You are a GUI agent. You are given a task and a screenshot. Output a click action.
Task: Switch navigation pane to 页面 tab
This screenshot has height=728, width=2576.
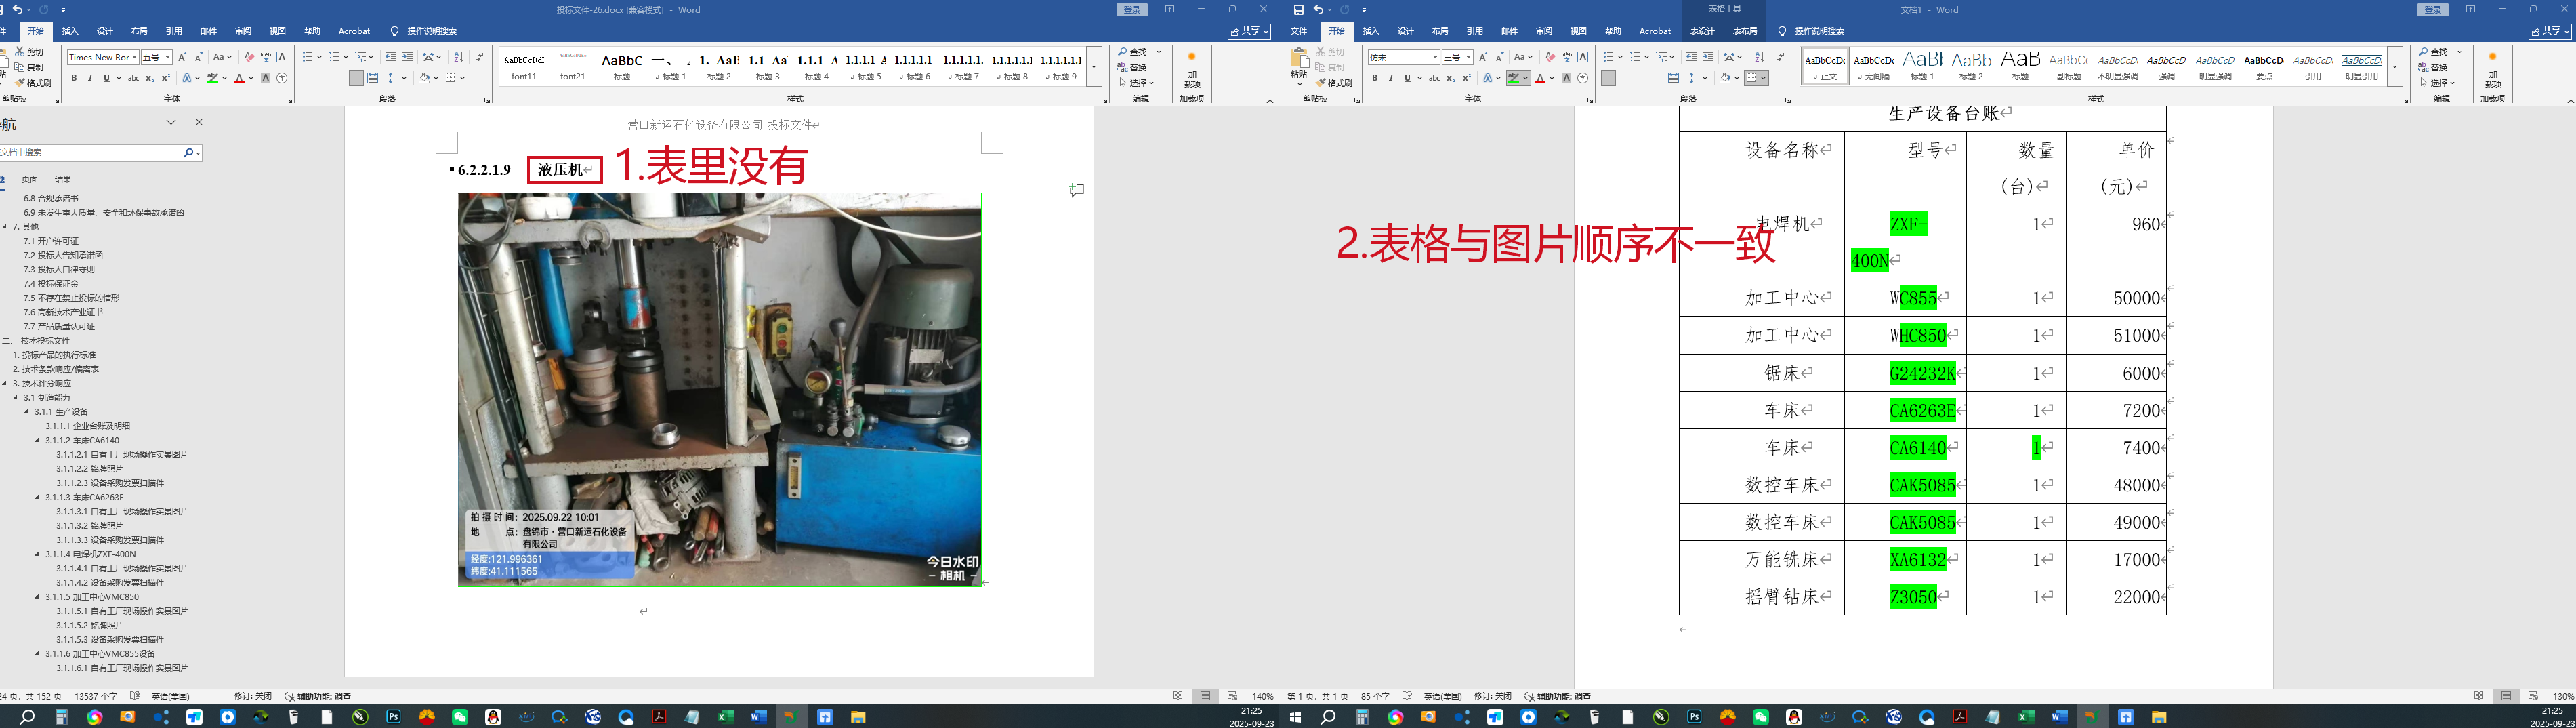(x=30, y=179)
